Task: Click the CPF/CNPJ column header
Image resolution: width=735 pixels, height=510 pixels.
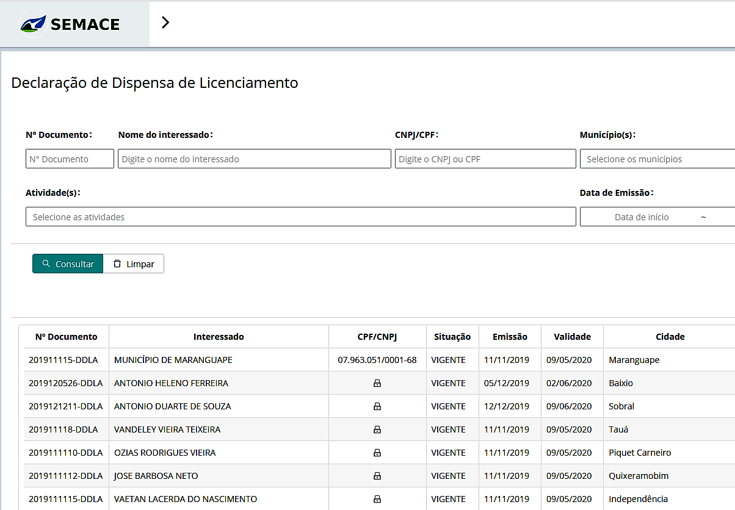Action: coord(377,337)
